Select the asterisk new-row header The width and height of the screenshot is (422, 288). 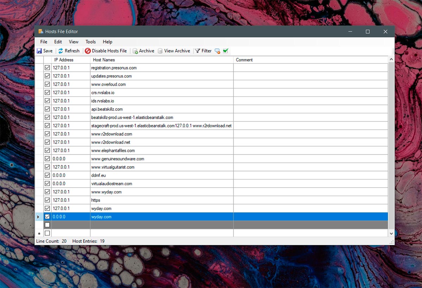click(39, 233)
